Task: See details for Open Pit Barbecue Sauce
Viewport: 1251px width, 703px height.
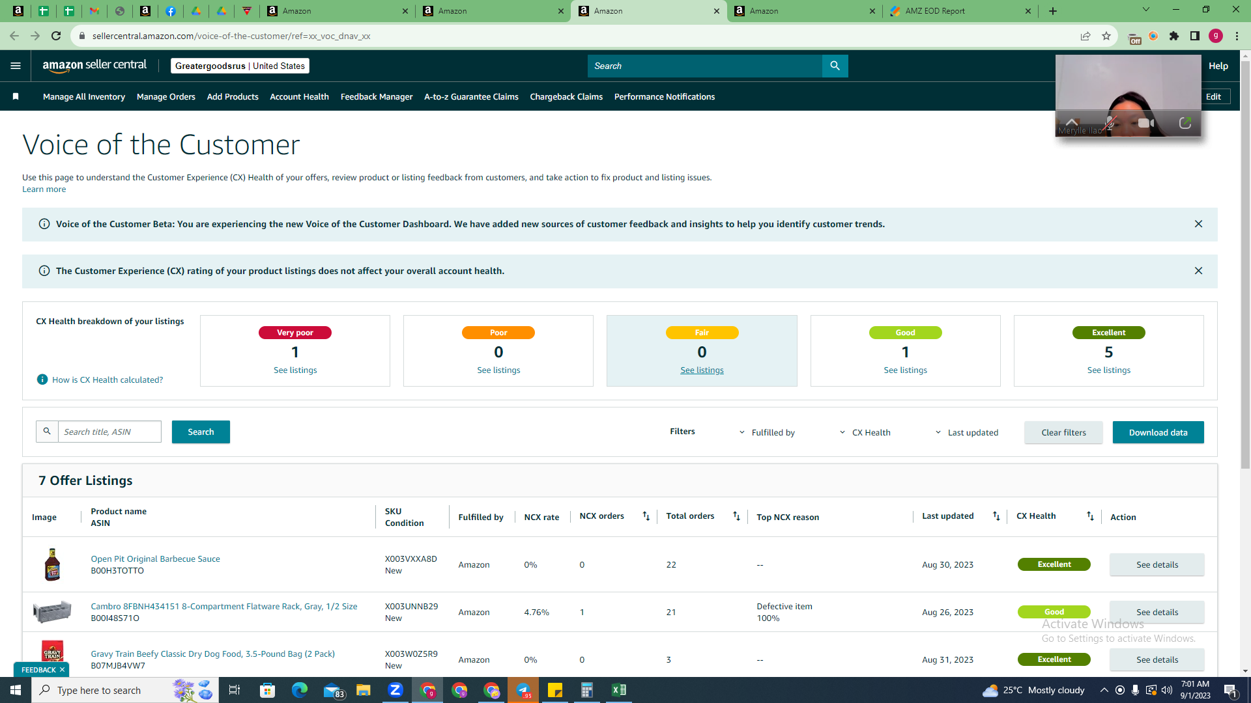Action: [x=1157, y=564]
